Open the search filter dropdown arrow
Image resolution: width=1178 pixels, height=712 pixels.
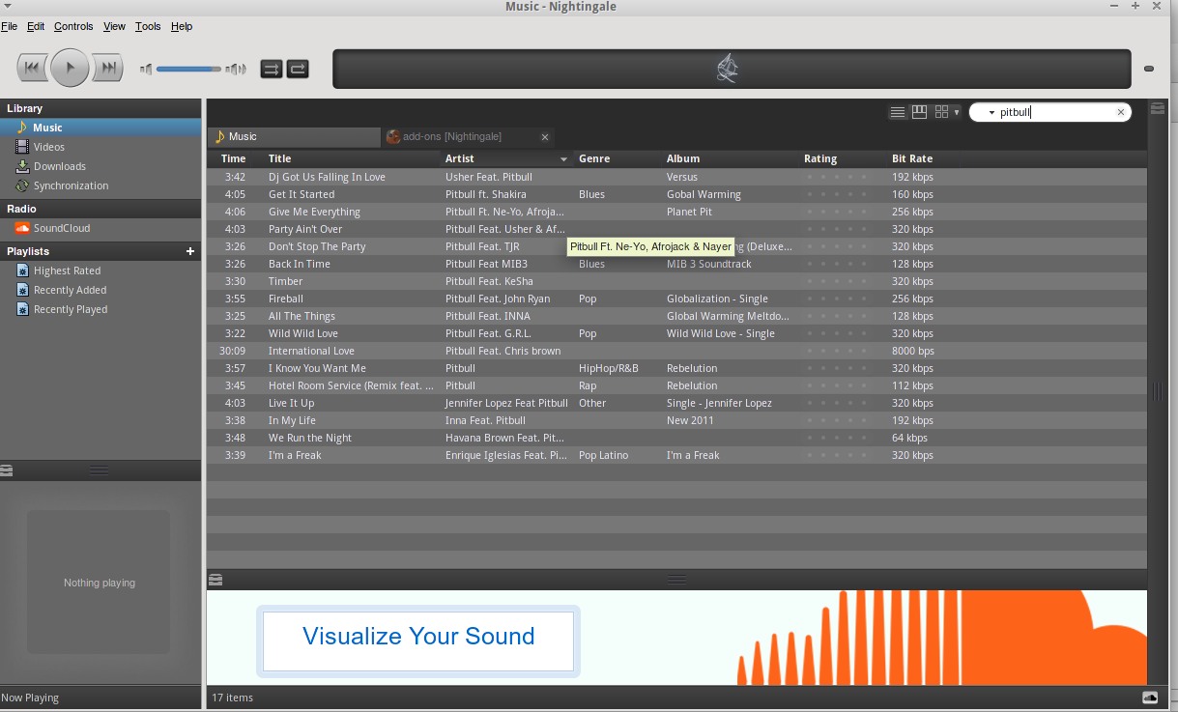[991, 113]
